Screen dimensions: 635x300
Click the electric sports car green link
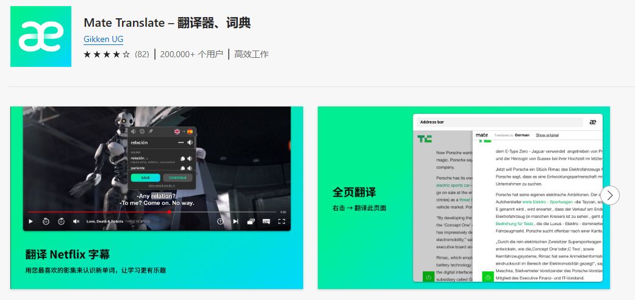tap(454, 185)
